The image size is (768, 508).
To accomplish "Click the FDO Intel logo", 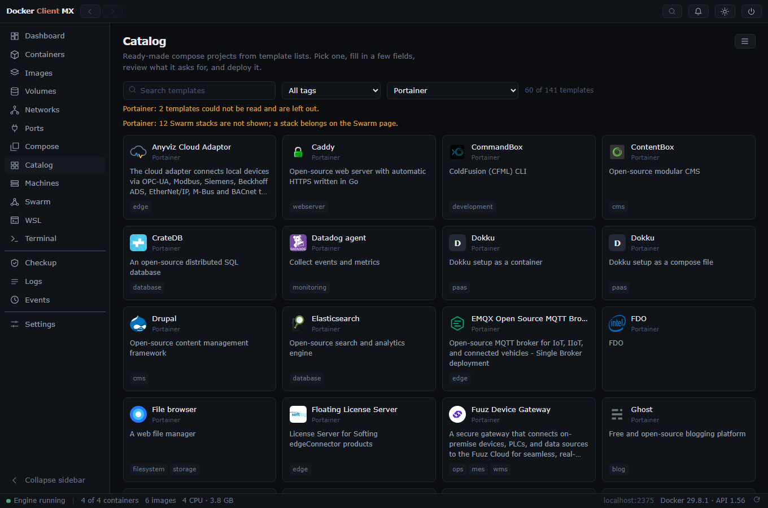I will (617, 323).
